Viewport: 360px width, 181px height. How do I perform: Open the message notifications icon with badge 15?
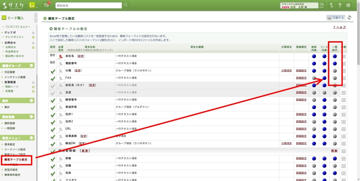46,5
